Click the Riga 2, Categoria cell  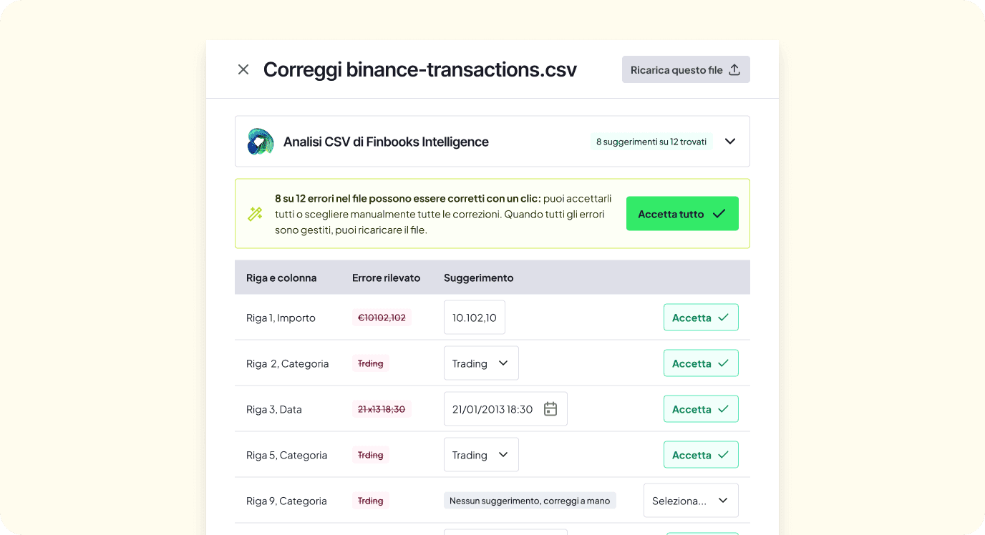(288, 363)
